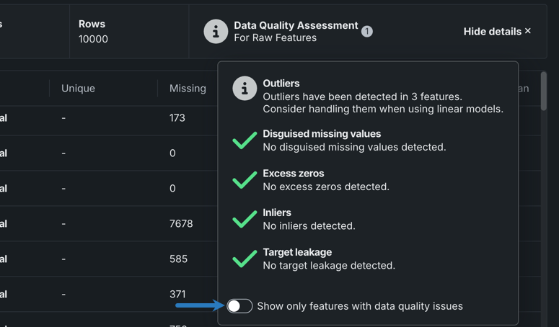Click the Outliers heading text
The image size is (559, 327).
coord(281,84)
